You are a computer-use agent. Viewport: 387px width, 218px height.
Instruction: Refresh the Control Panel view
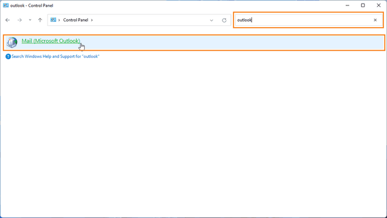(x=224, y=20)
